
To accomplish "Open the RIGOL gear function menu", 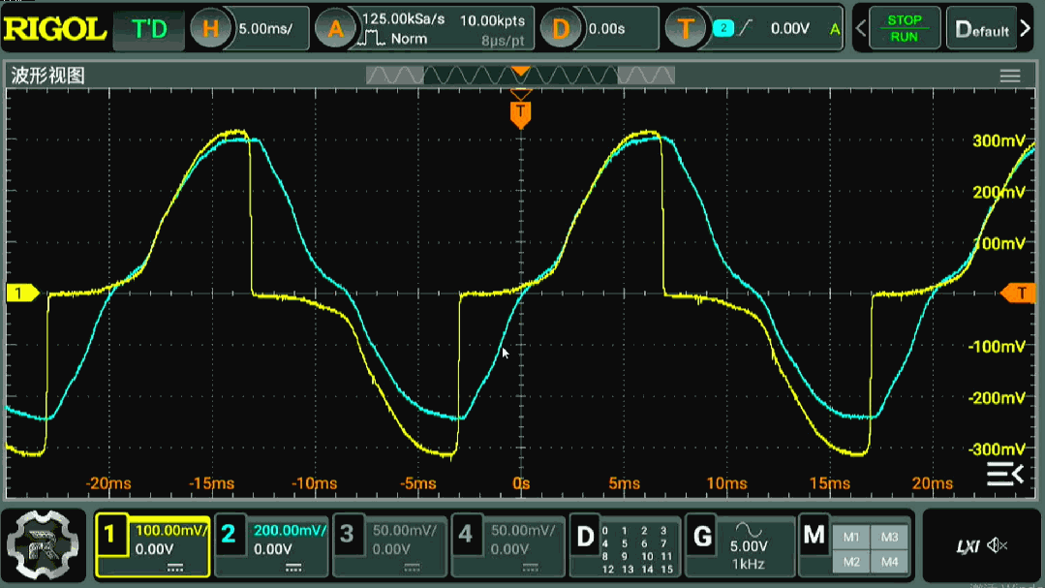I will point(45,544).
